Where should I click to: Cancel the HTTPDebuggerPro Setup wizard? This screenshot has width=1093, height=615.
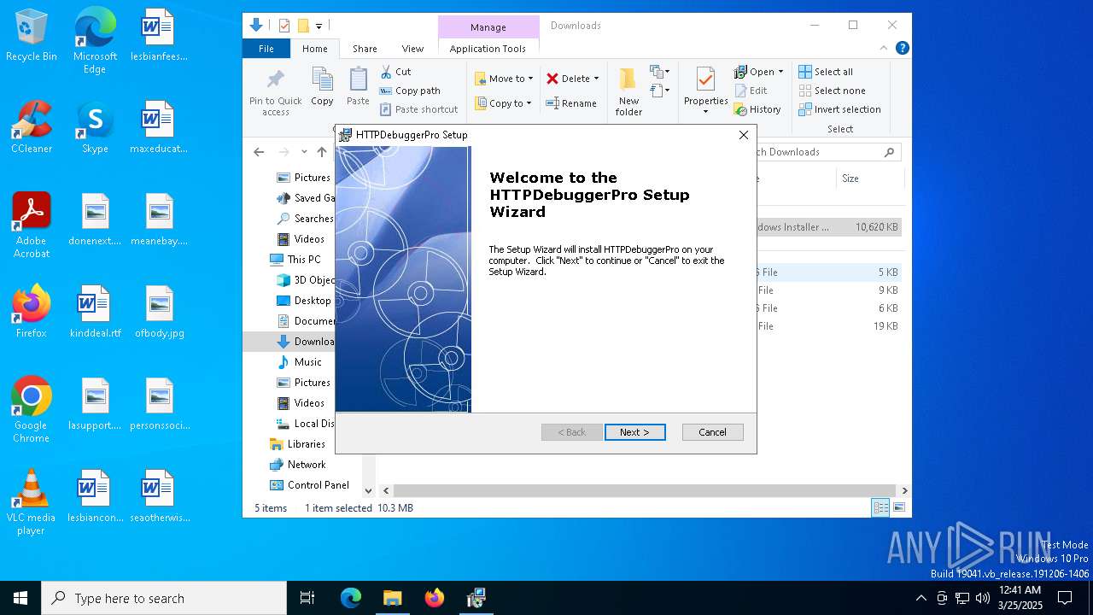pyautogui.click(x=712, y=432)
